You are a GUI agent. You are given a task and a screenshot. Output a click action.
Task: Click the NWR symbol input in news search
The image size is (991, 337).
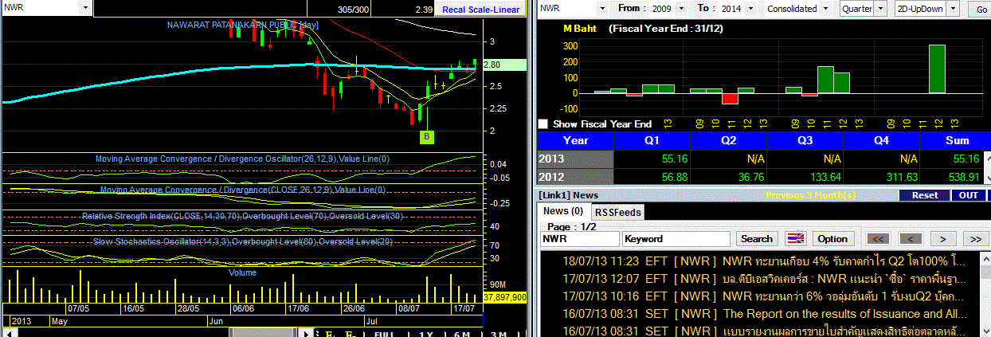[579, 238]
